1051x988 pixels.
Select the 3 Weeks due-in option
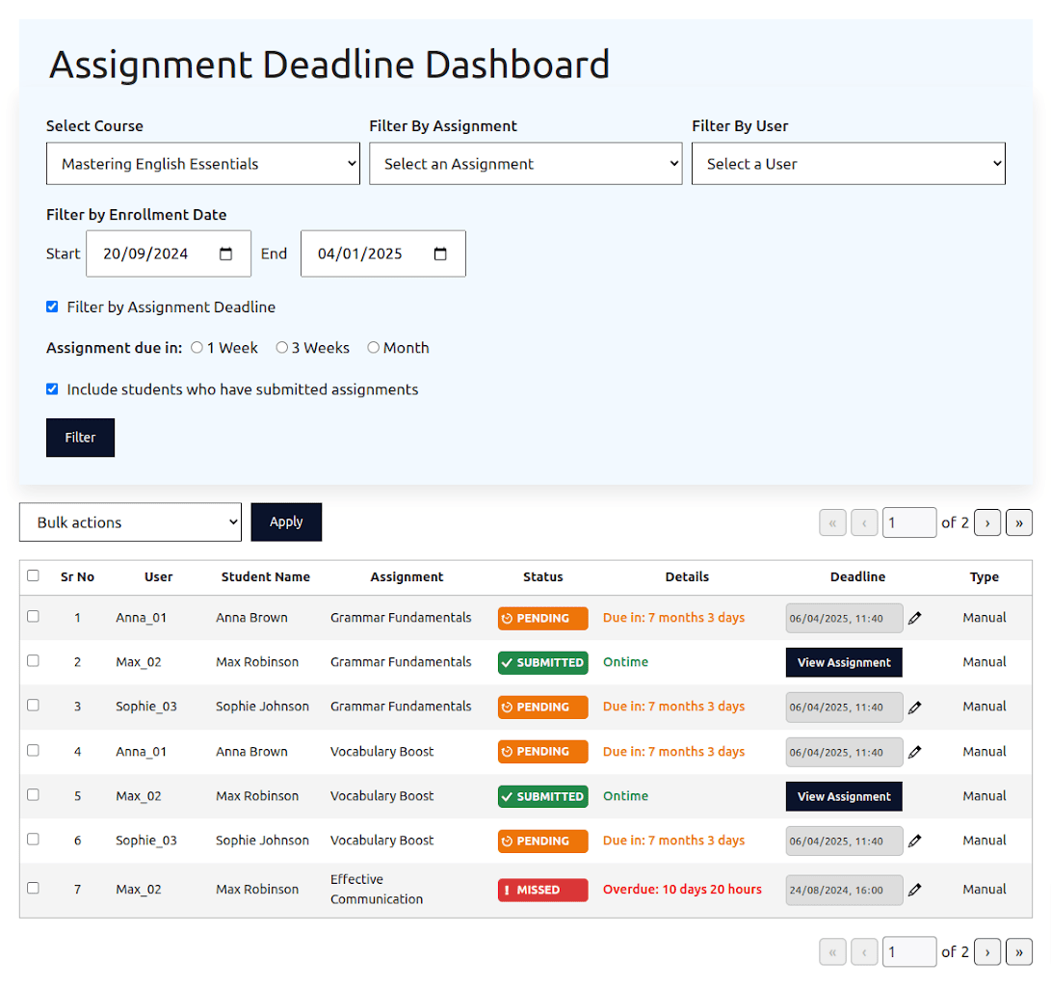(x=282, y=348)
